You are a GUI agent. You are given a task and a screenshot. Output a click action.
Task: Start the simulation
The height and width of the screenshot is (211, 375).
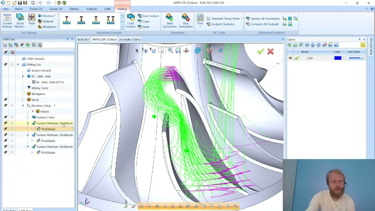pyautogui.click(x=169, y=21)
